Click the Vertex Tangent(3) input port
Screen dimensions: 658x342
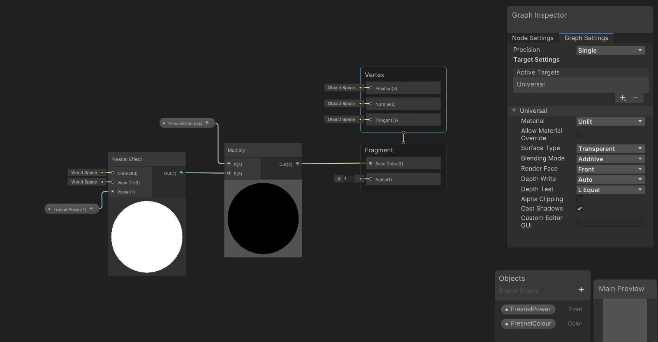tap(371, 120)
